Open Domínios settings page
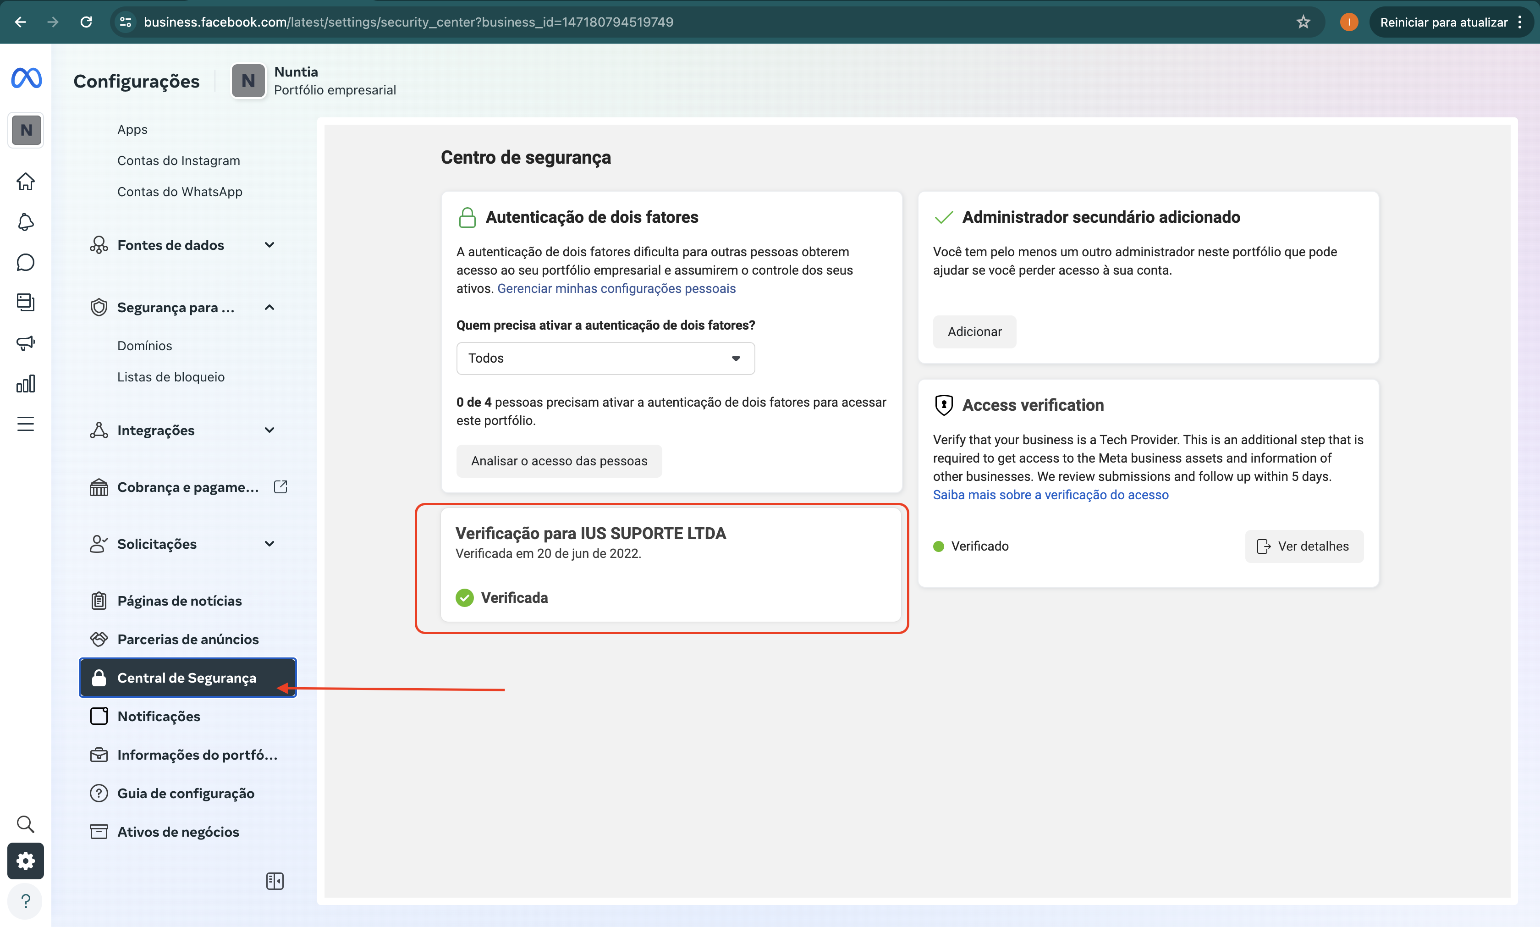 (144, 345)
